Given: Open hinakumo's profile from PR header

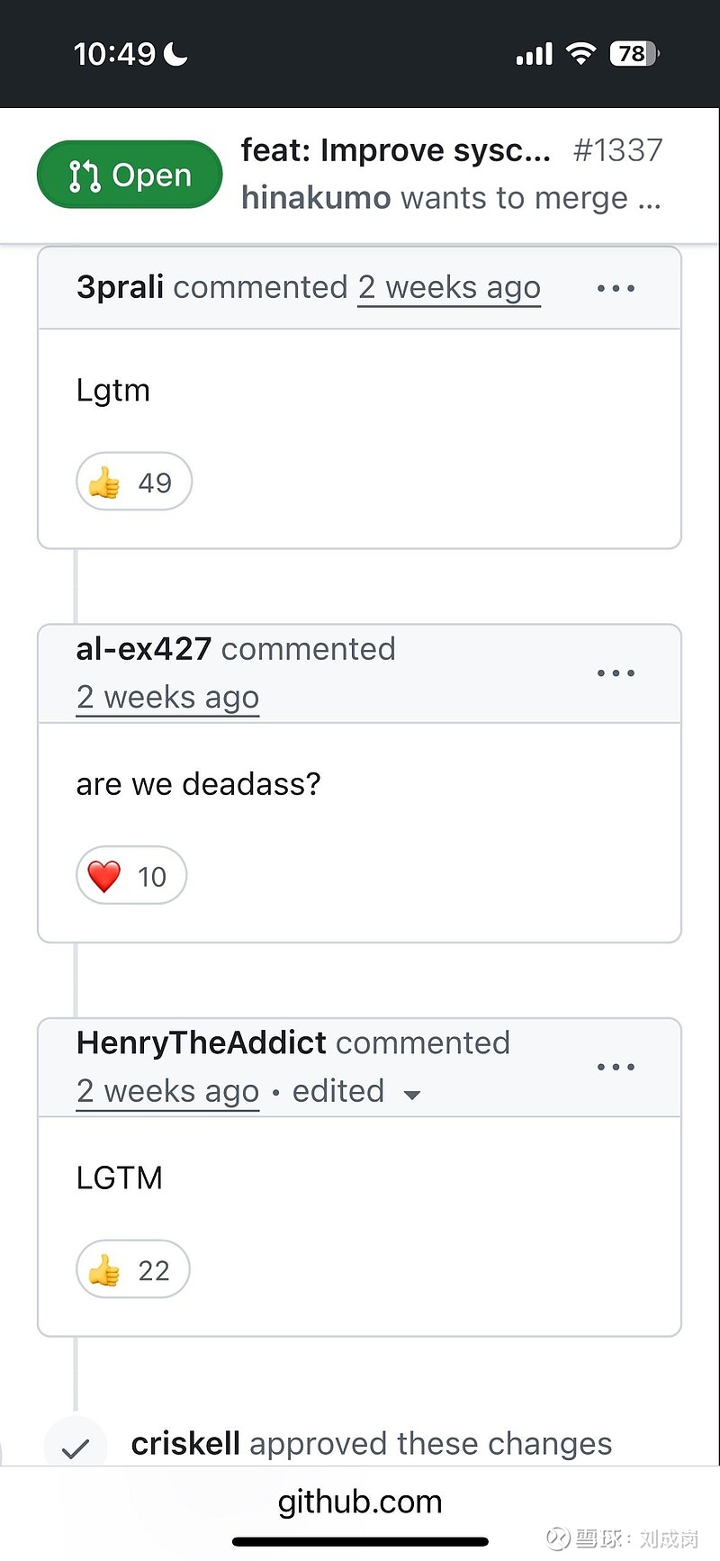Looking at the screenshot, I should point(316,198).
